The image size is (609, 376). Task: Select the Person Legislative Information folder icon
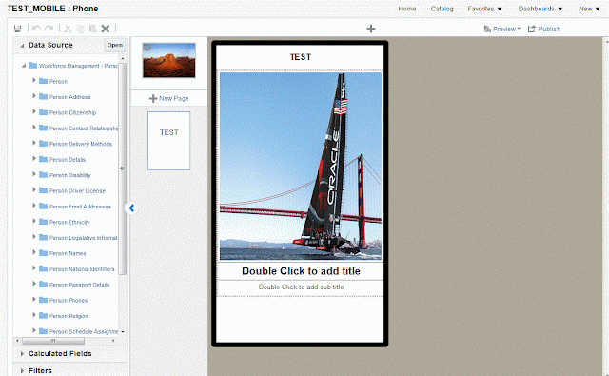43,237
